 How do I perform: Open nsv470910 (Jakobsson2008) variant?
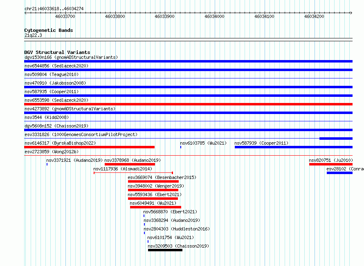[x=55, y=83]
